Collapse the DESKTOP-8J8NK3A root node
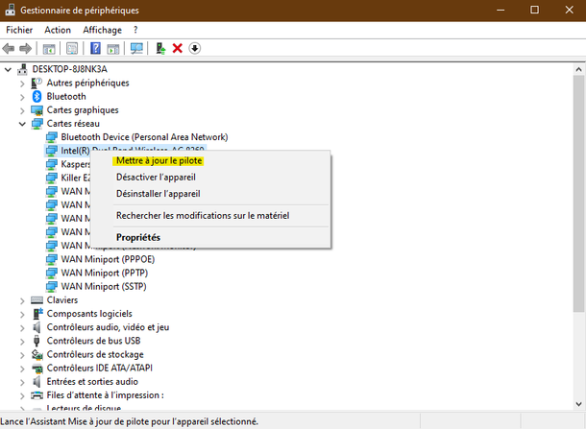This screenshot has width=586, height=429. click(x=8, y=69)
